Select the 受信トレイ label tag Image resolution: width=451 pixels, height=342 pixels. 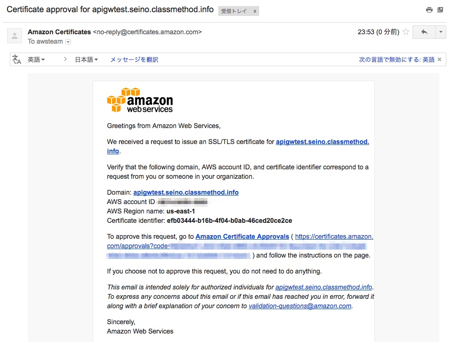pyautogui.click(x=234, y=11)
